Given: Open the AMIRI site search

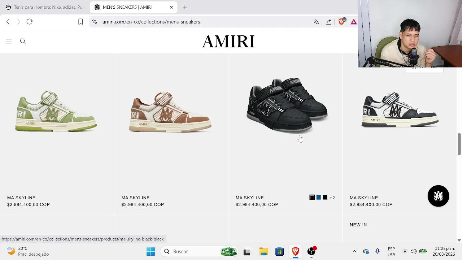Looking at the screenshot, I should pyautogui.click(x=23, y=41).
